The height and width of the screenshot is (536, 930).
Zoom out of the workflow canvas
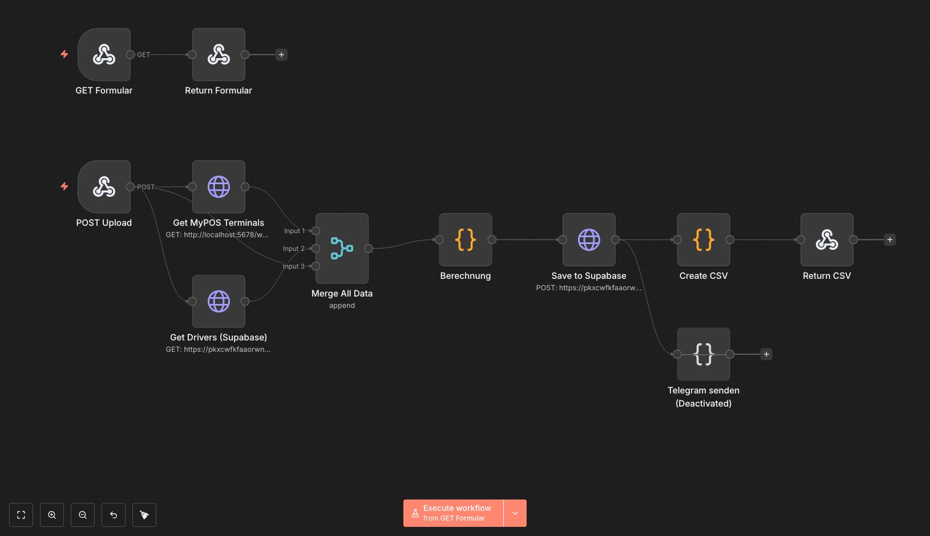point(83,514)
